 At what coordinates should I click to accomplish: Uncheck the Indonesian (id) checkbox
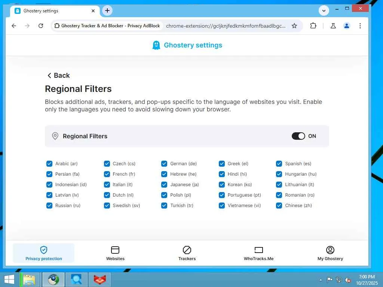(x=49, y=185)
